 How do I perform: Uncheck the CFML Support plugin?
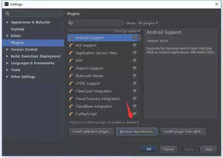click(x=134, y=83)
